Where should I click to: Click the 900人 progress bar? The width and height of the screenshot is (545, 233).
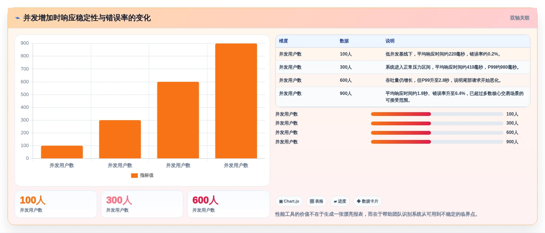pos(437,142)
